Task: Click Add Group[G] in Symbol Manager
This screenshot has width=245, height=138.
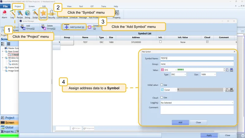Action: click(x=29, y=27)
